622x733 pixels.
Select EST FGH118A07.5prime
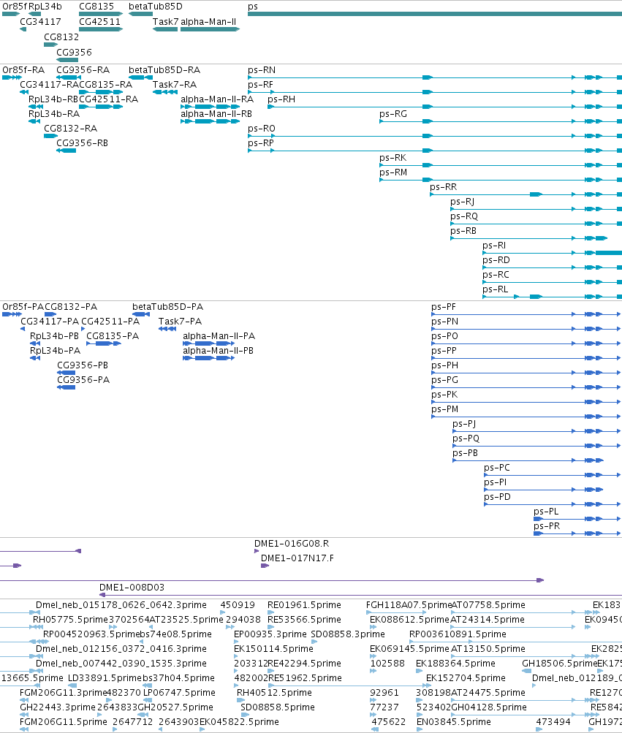click(409, 605)
